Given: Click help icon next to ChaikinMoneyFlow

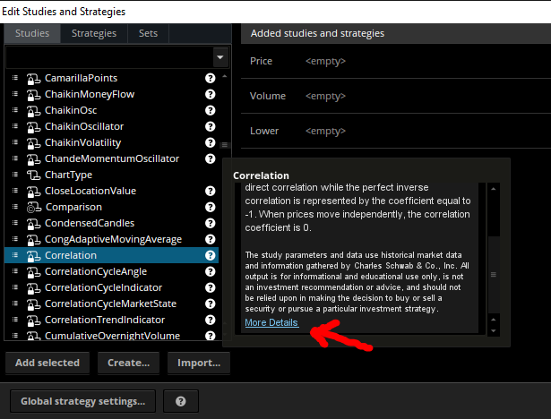Looking at the screenshot, I should pyautogui.click(x=211, y=94).
